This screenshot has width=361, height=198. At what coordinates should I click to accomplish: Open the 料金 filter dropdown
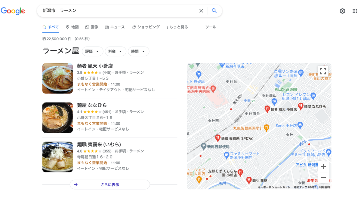116,51
